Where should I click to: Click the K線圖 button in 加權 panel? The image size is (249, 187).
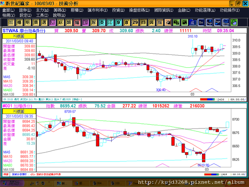point(19,111)
